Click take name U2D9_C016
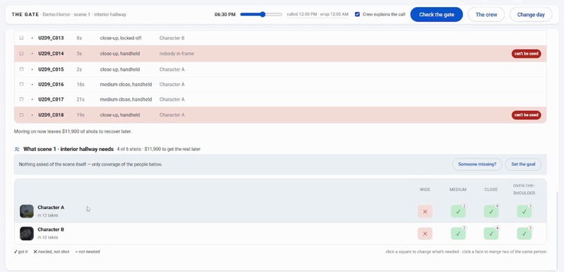Screen dimensions: 564x272 point(50,85)
